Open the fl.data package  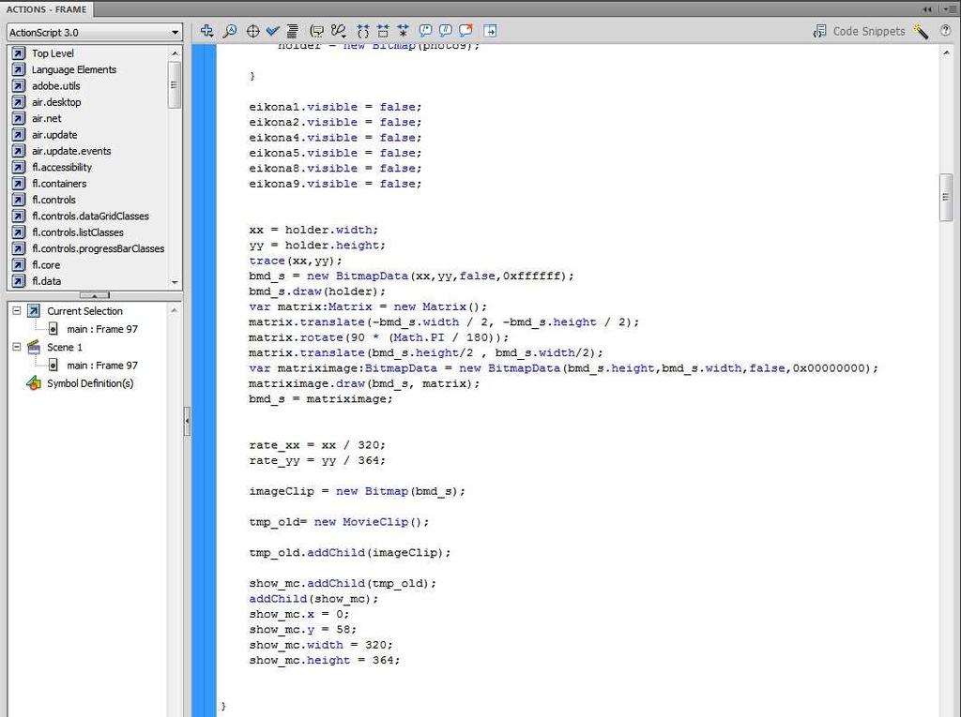point(47,281)
